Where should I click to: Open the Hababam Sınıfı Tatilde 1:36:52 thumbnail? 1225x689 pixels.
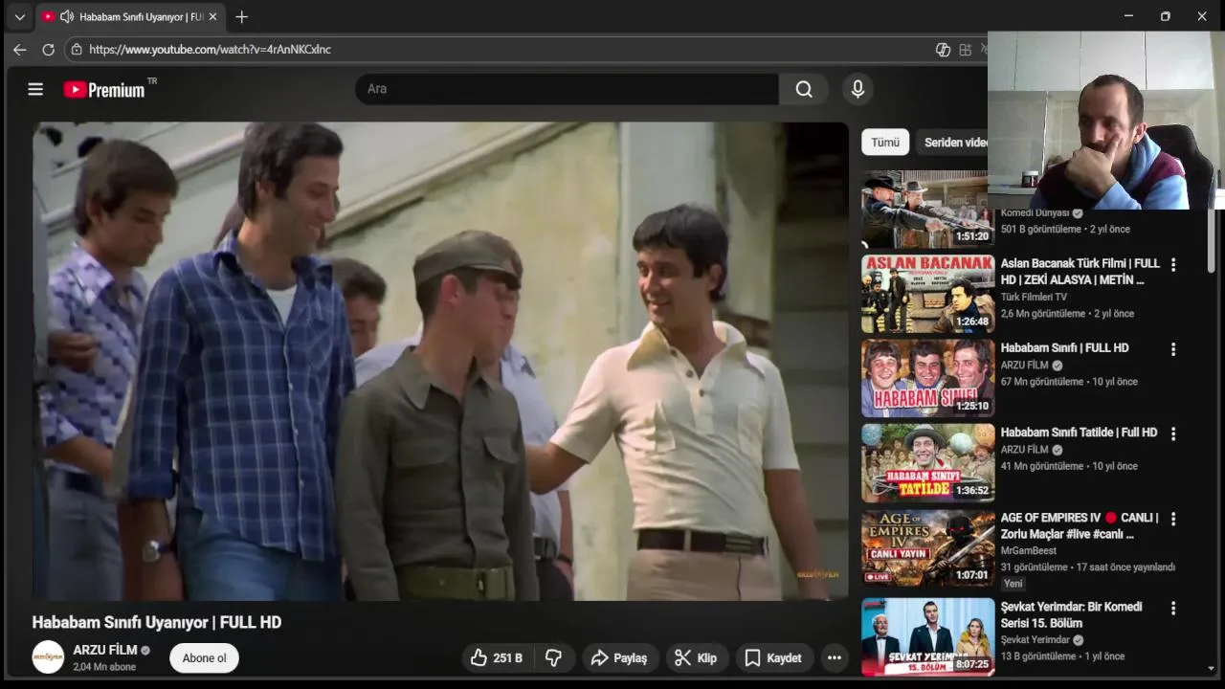pyautogui.click(x=928, y=463)
